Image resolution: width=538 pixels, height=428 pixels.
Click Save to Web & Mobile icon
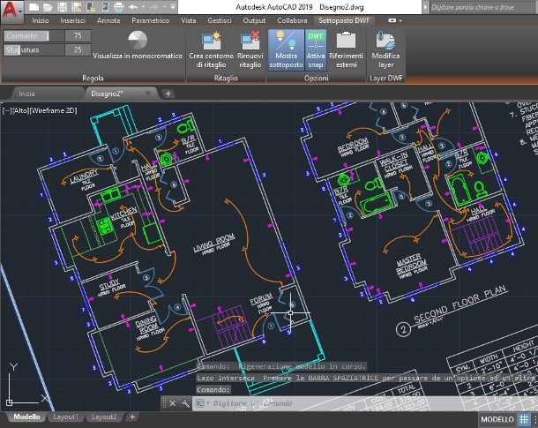coord(104,6)
